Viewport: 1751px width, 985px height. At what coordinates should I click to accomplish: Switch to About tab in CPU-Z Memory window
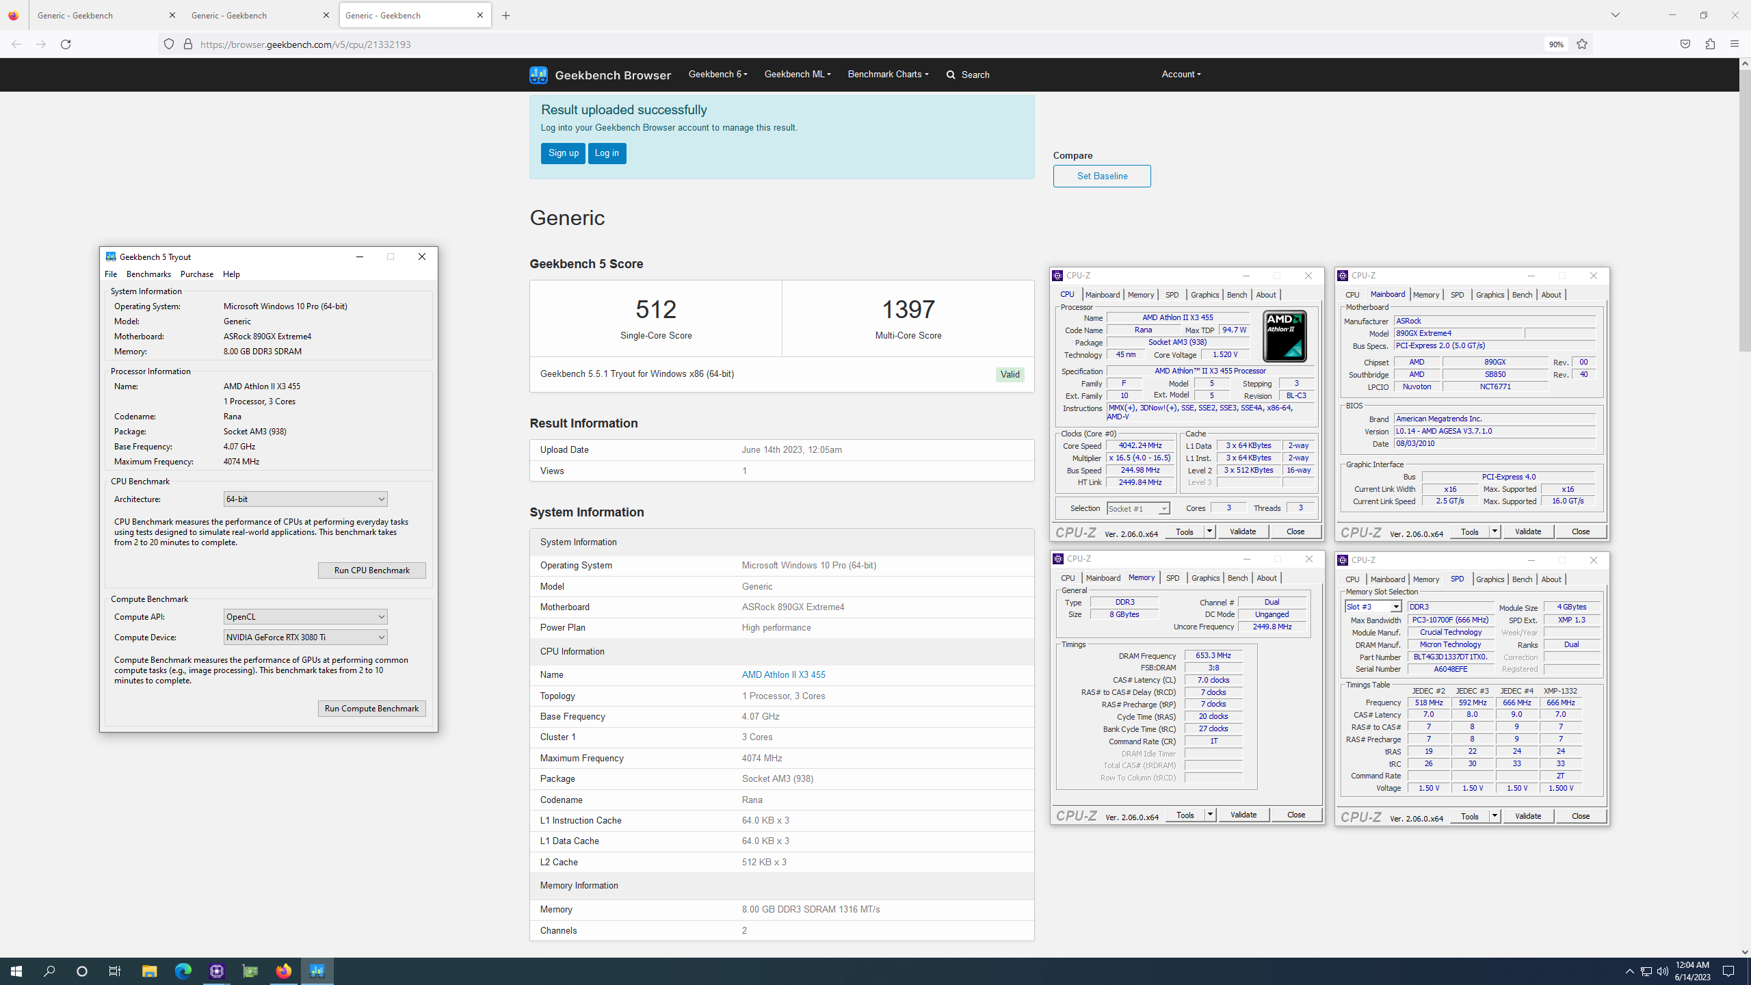pos(1267,579)
